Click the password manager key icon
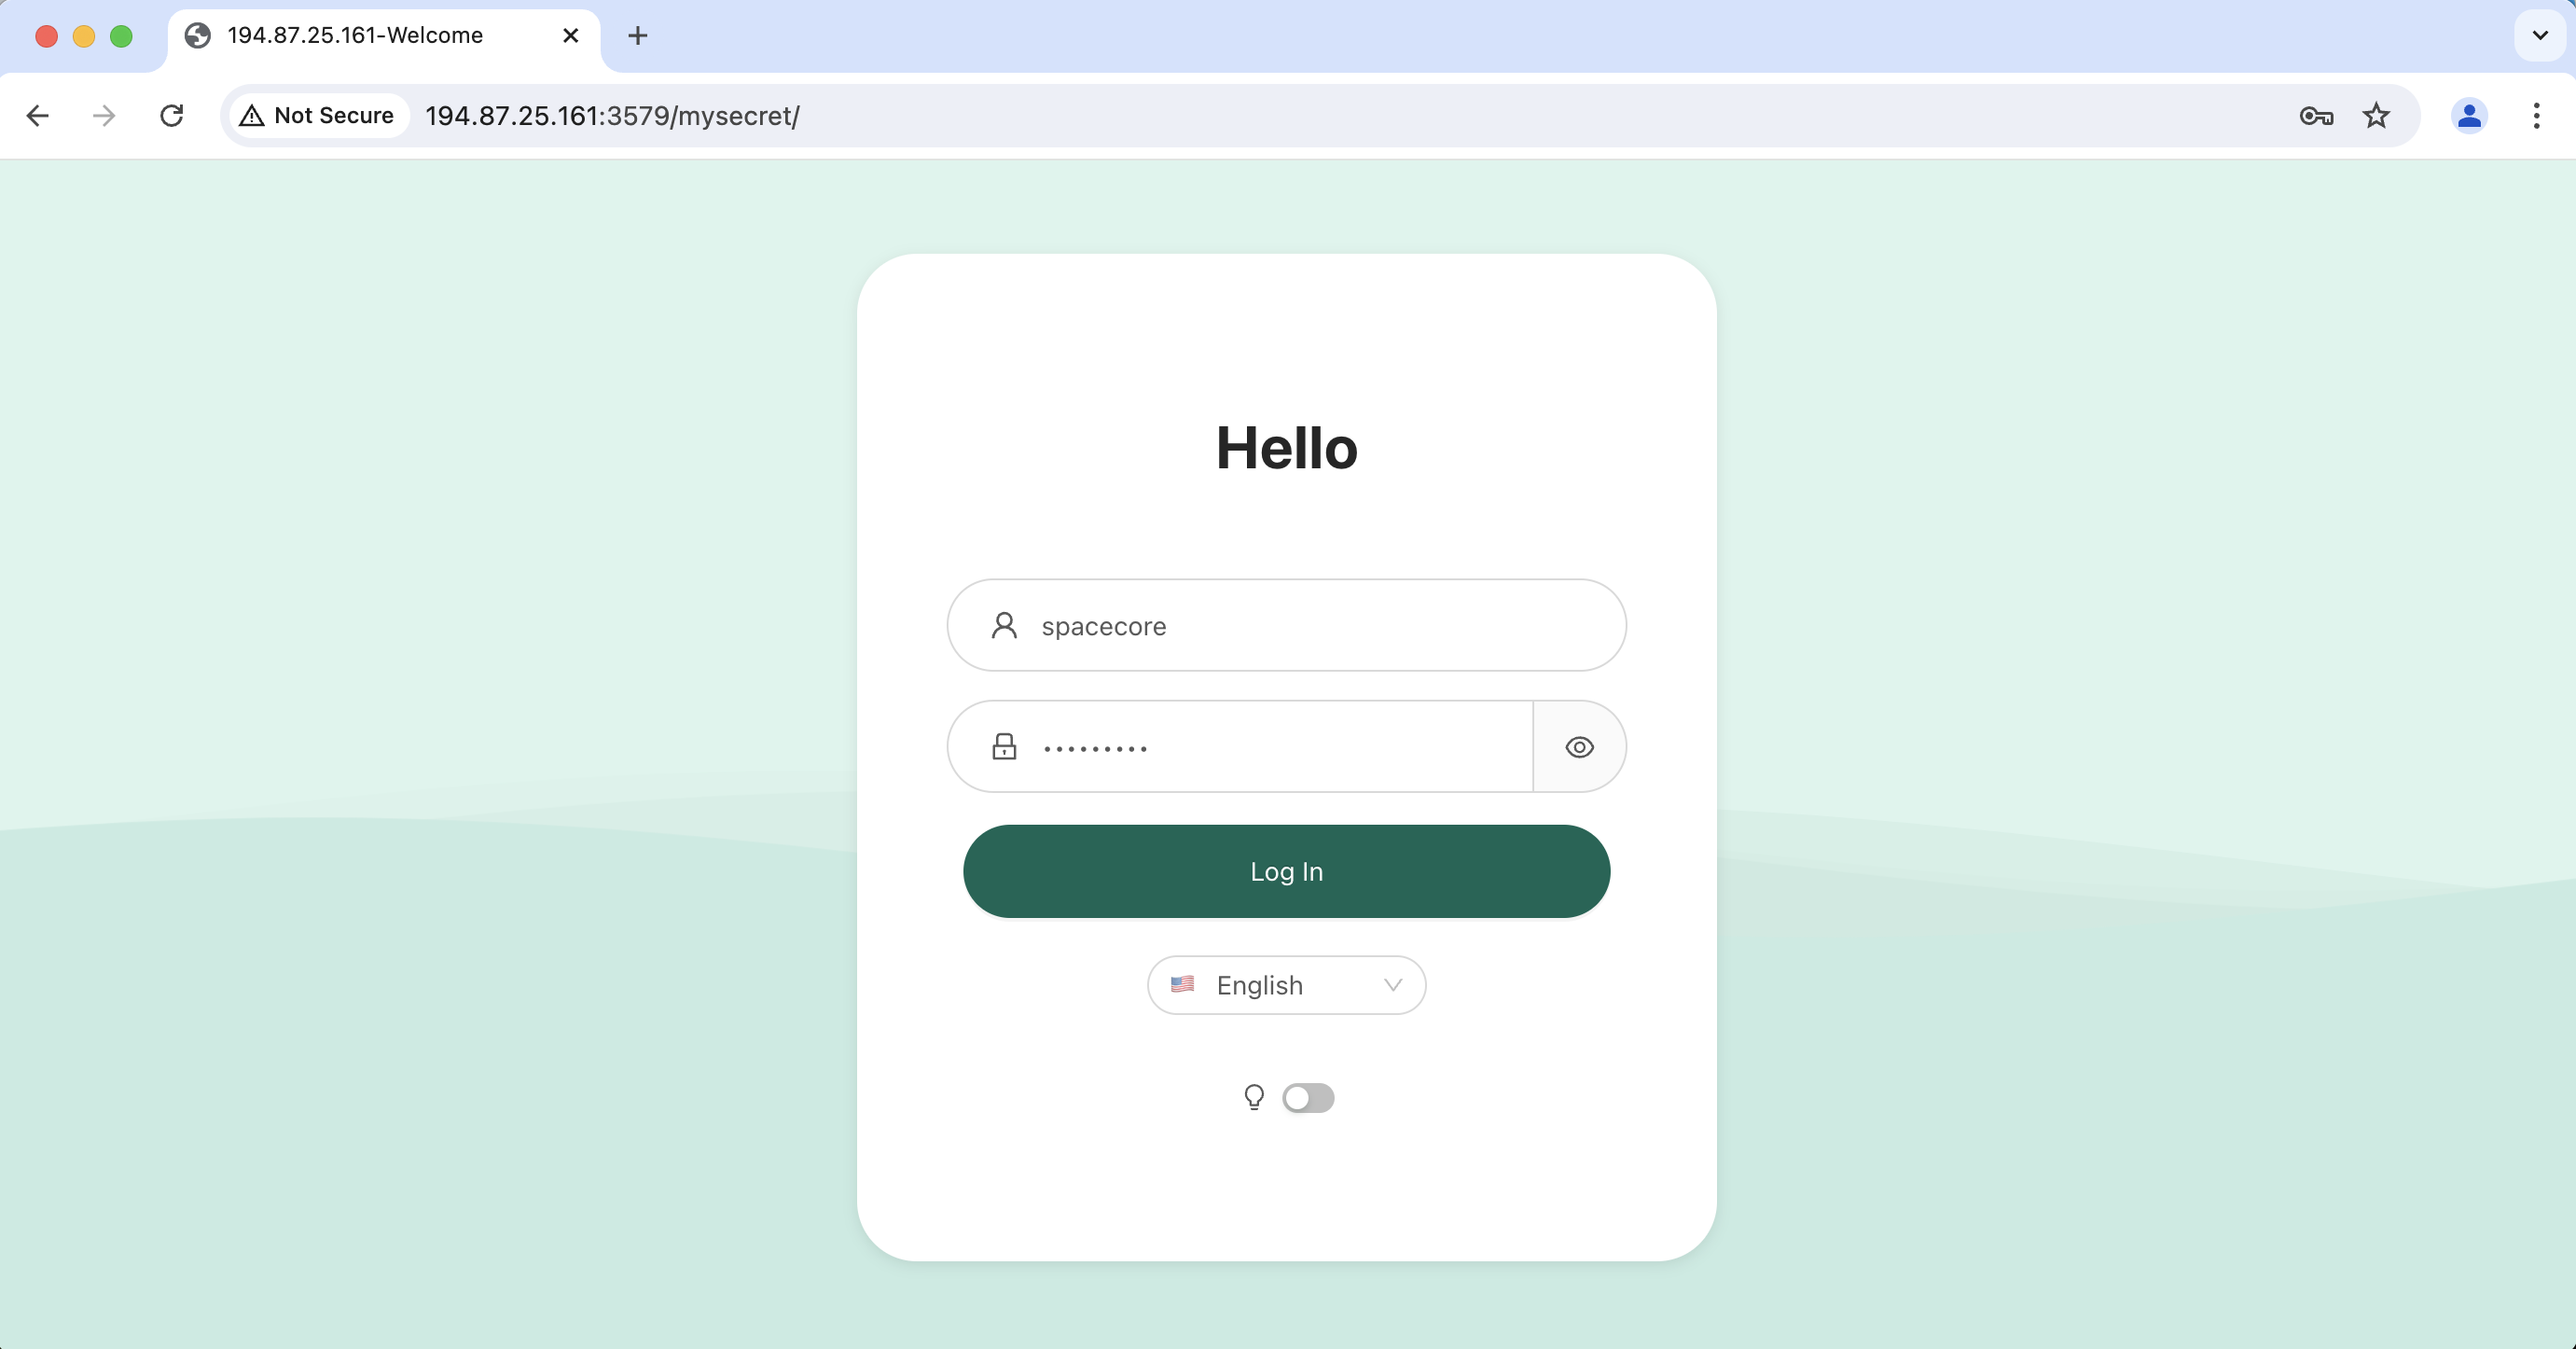 tap(2316, 116)
